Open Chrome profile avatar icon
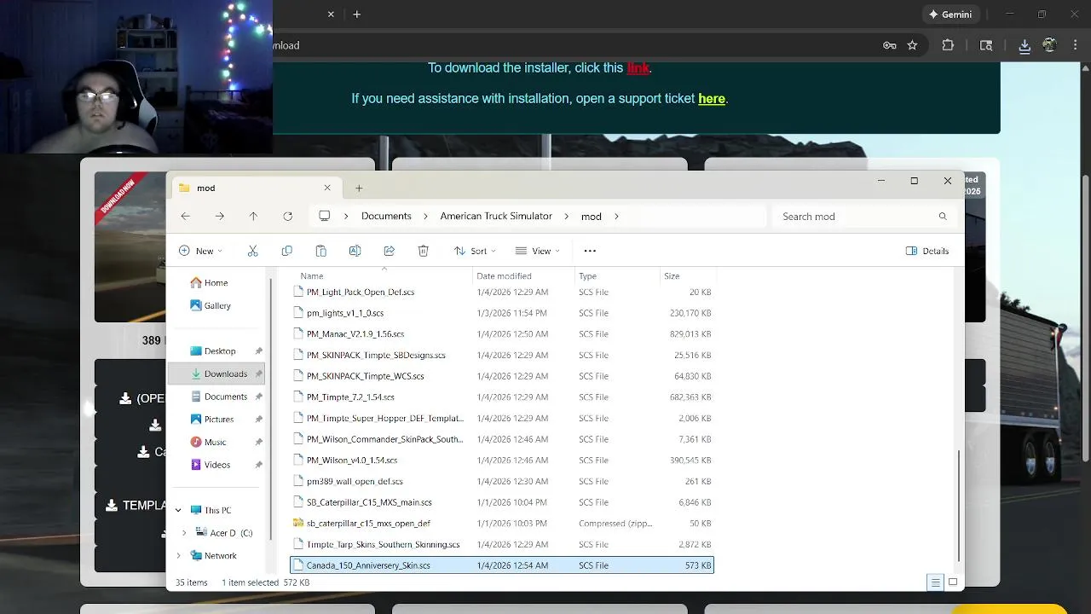 1049,46
